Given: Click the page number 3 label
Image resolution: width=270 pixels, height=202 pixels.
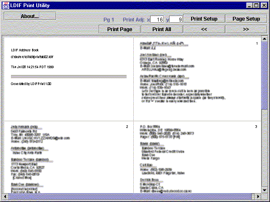Looking at the screenshot, I should [256, 127].
